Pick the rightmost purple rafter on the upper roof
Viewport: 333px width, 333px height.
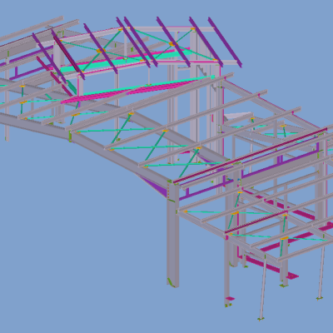(x=225, y=42)
